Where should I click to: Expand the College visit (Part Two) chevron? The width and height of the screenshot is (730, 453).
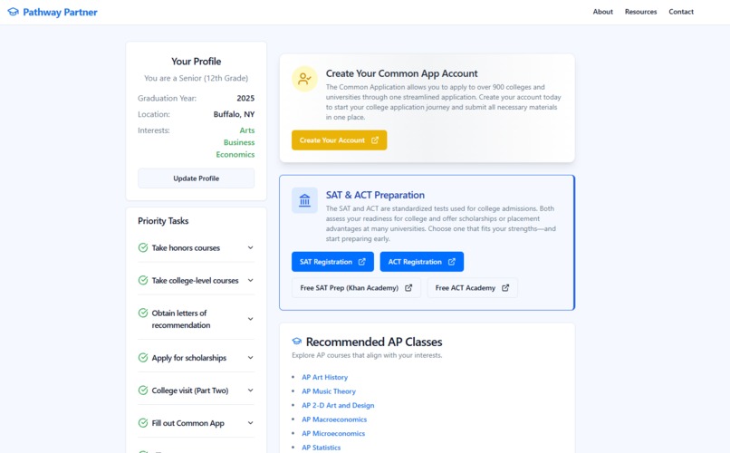251,390
